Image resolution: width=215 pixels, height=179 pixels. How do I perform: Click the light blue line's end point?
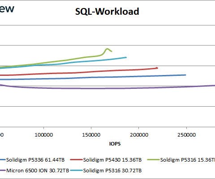coord(126,58)
